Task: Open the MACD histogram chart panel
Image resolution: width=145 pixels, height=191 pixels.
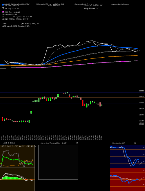Action: pos(17,179)
